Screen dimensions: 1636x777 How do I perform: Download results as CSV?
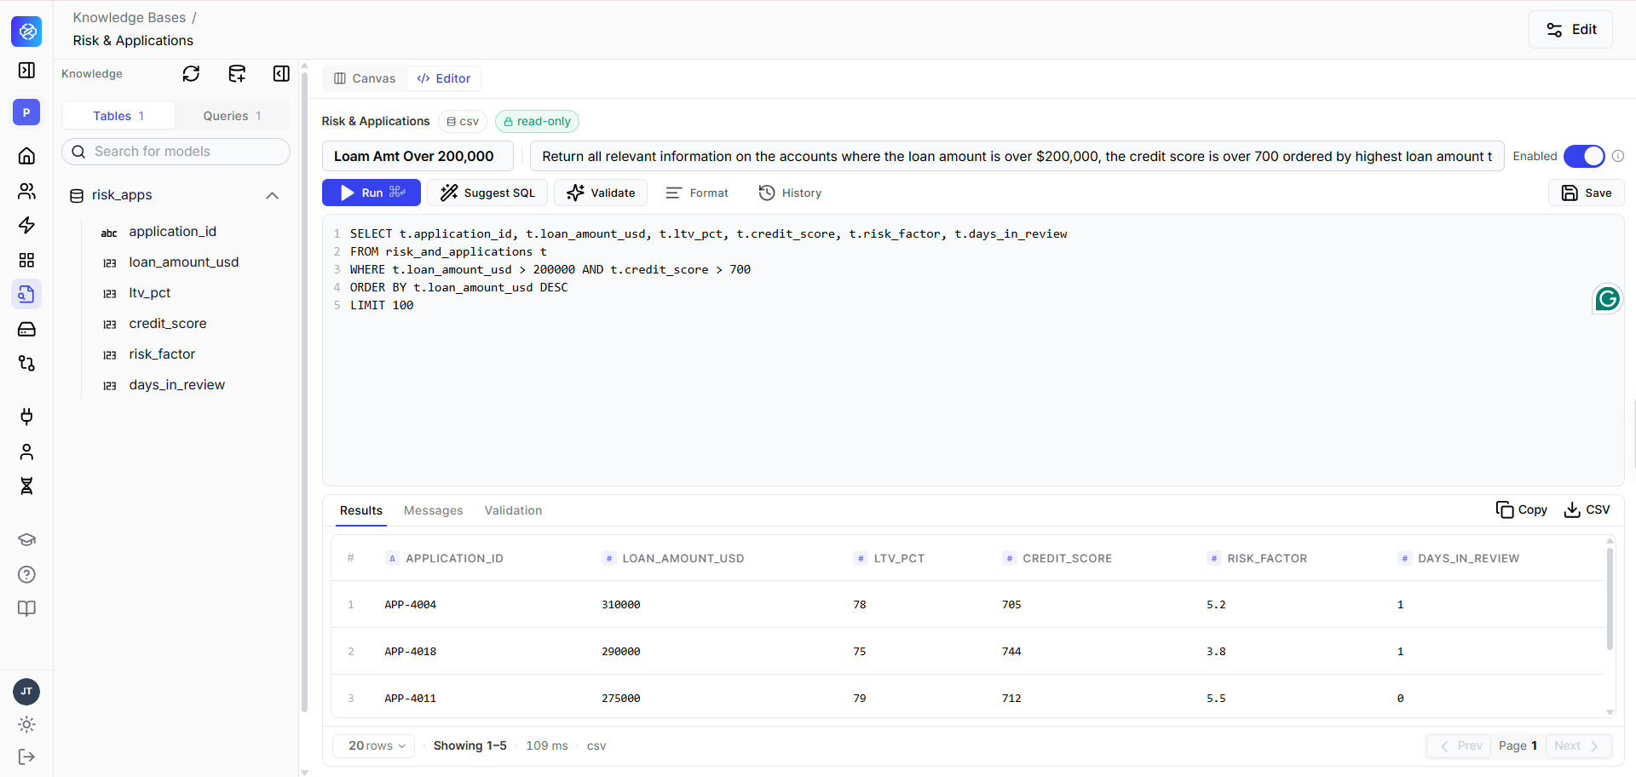(1587, 509)
